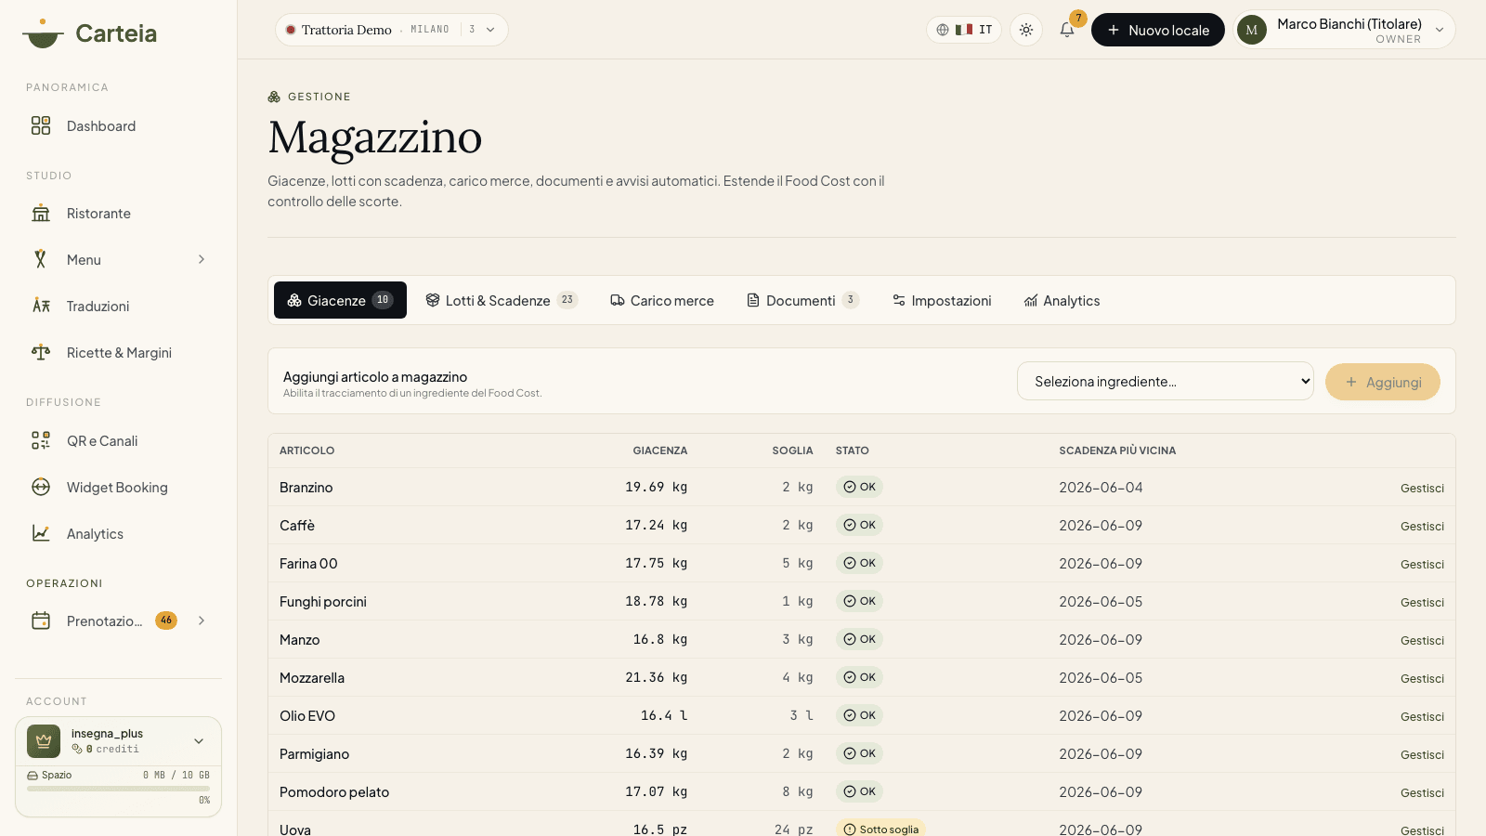Open the Marco Bianchi user menu
1486x836 pixels.
[1345, 30]
